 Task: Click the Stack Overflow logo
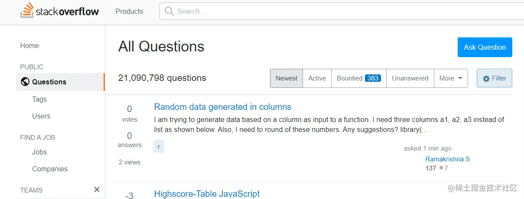tap(59, 11)
